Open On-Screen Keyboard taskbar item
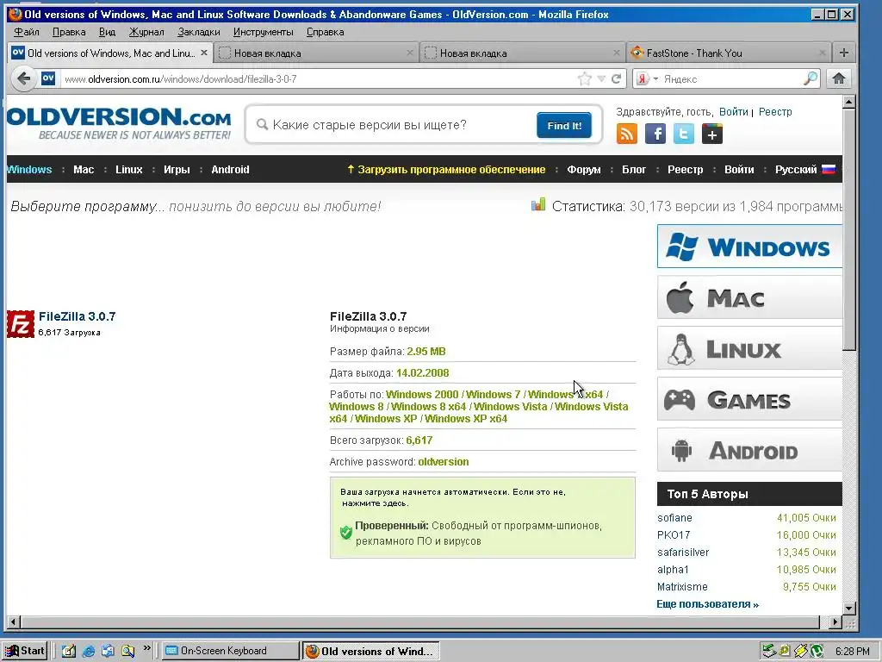The height and width of the screenshot is (662, 882). pos(231,651)
